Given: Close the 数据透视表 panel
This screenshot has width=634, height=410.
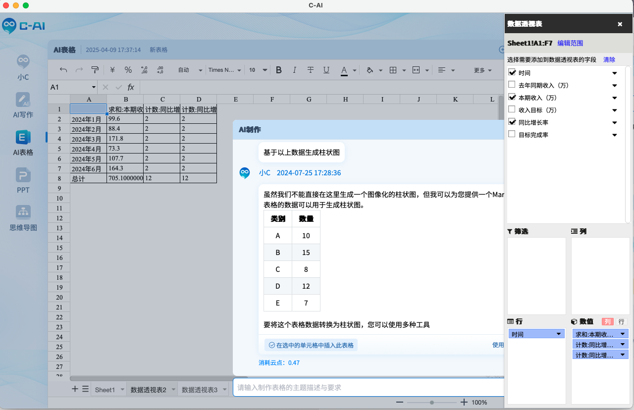Looking at the screenshot, I should pos(620,24).
